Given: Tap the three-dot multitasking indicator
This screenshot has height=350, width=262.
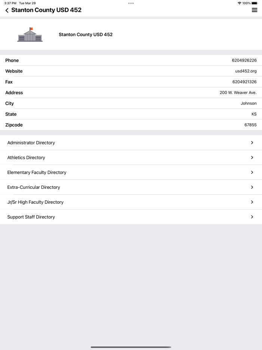Looking at the screenshot, I should coord(131,3).
